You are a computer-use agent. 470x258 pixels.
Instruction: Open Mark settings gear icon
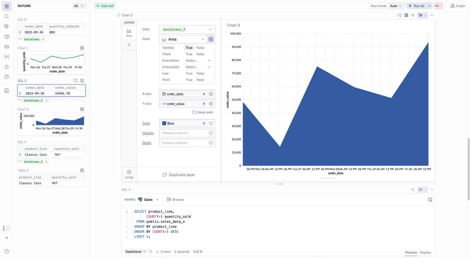[211, 39]
